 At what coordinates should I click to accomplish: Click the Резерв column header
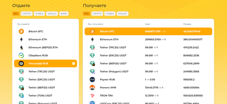[x=187, y=24]
